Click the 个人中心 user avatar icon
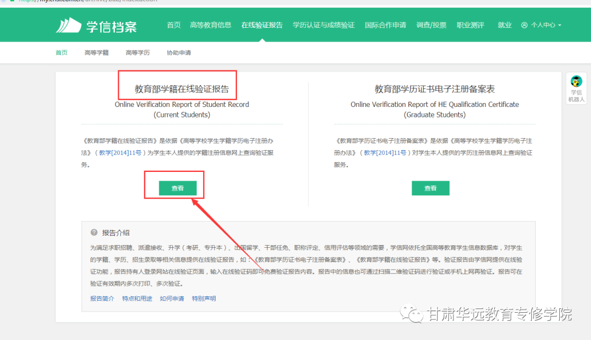Viewport: 591px width, 340px height. [x=524, y=25]
